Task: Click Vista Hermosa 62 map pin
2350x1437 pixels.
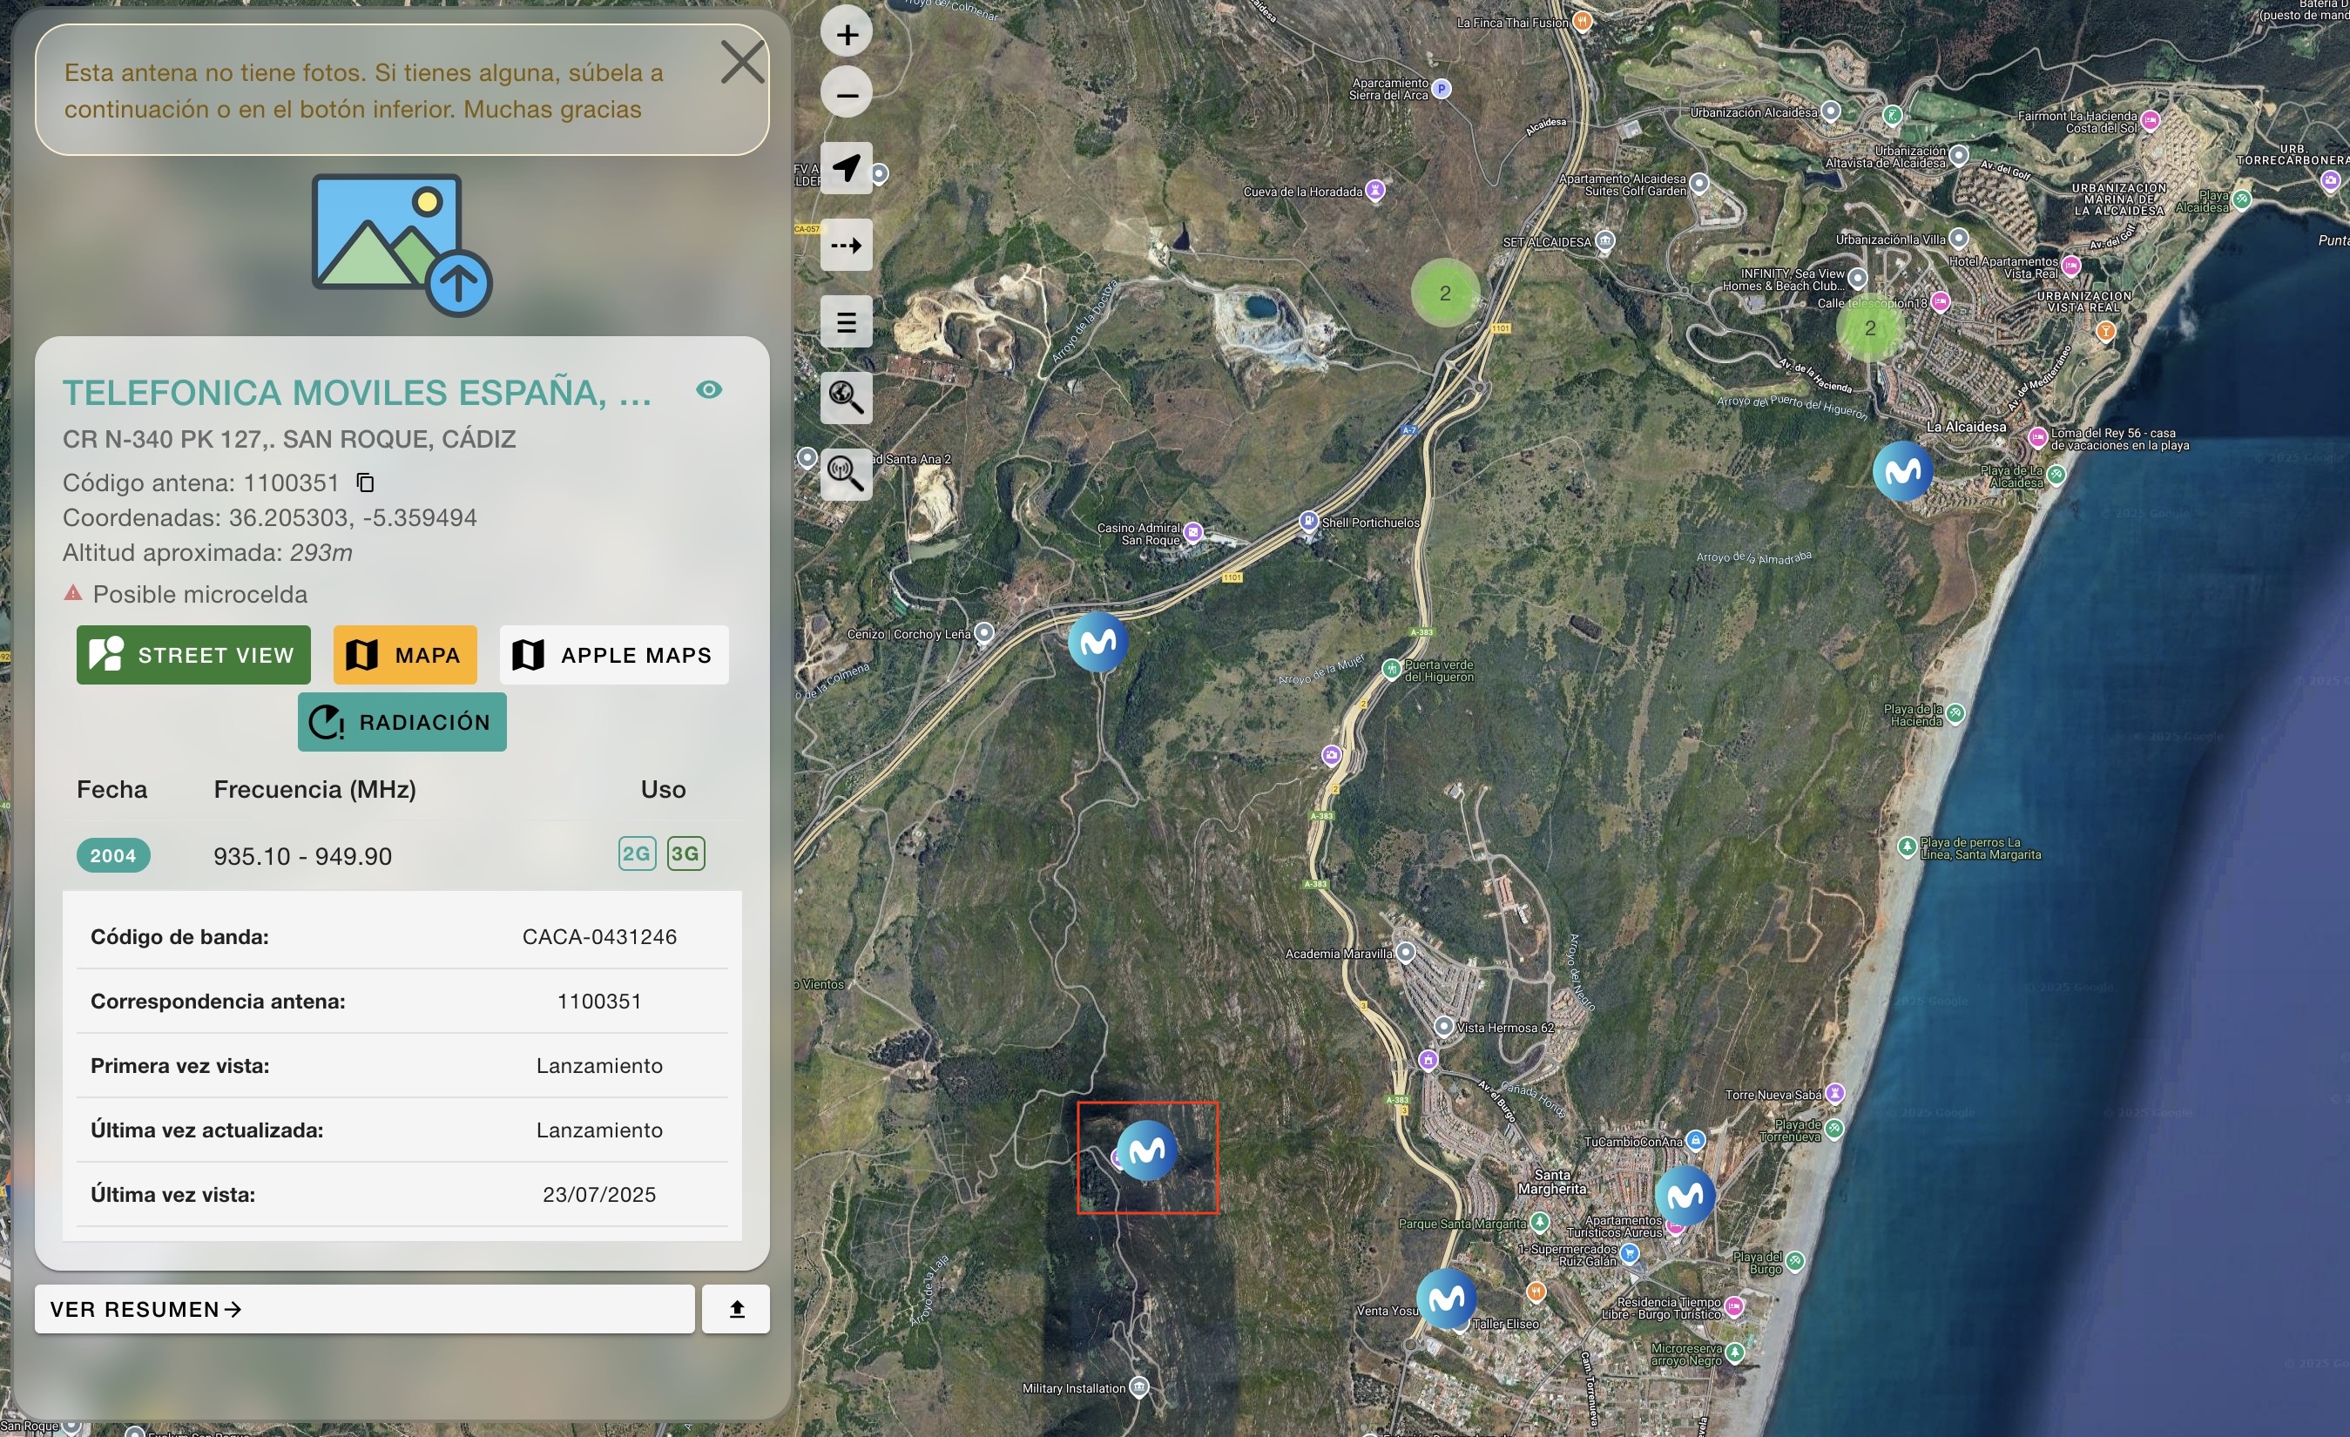Action: 1444,1027
